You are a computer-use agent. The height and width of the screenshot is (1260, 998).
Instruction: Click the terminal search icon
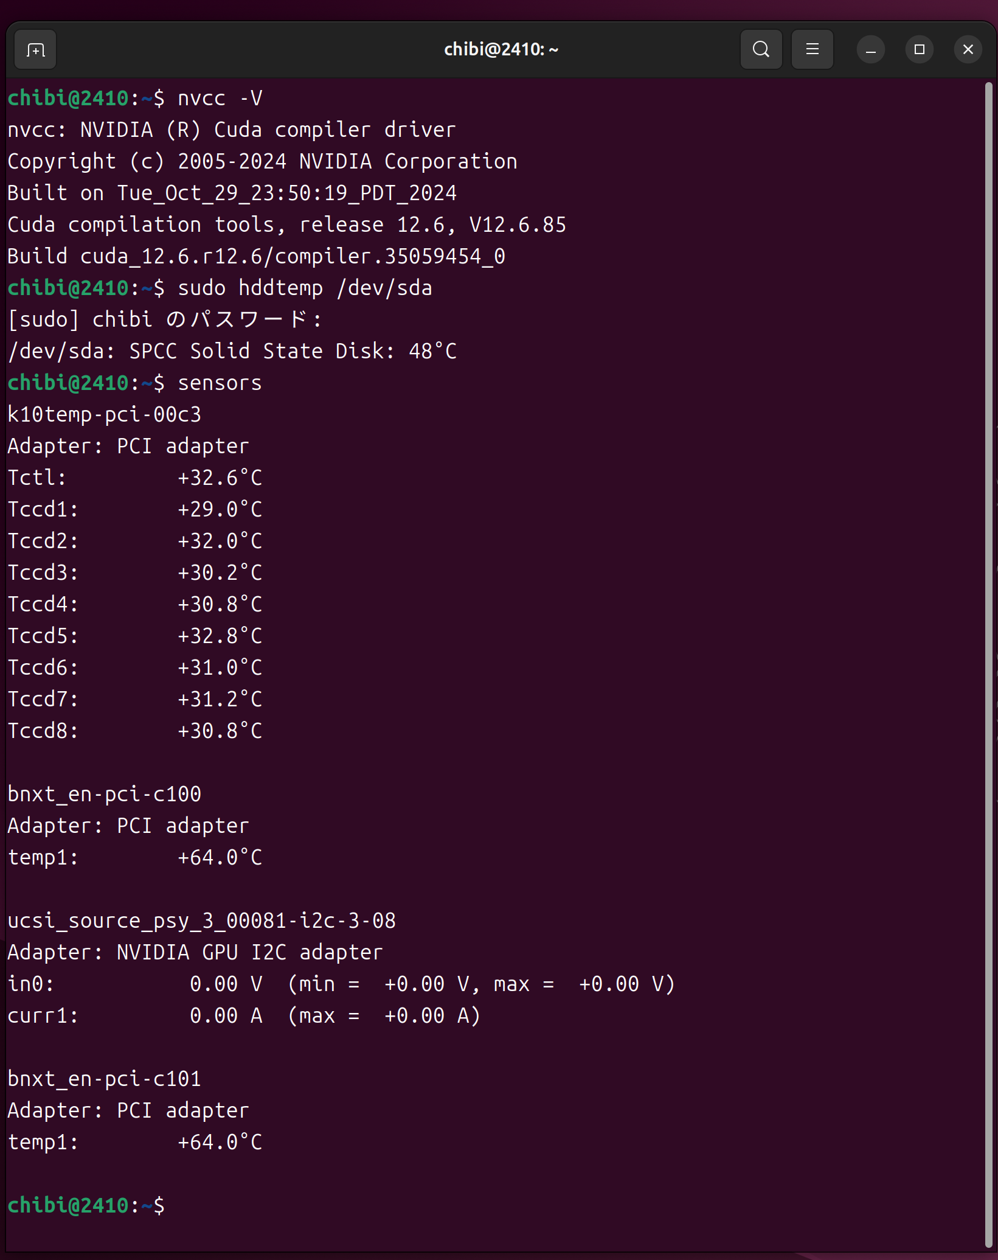click(761, 50)
